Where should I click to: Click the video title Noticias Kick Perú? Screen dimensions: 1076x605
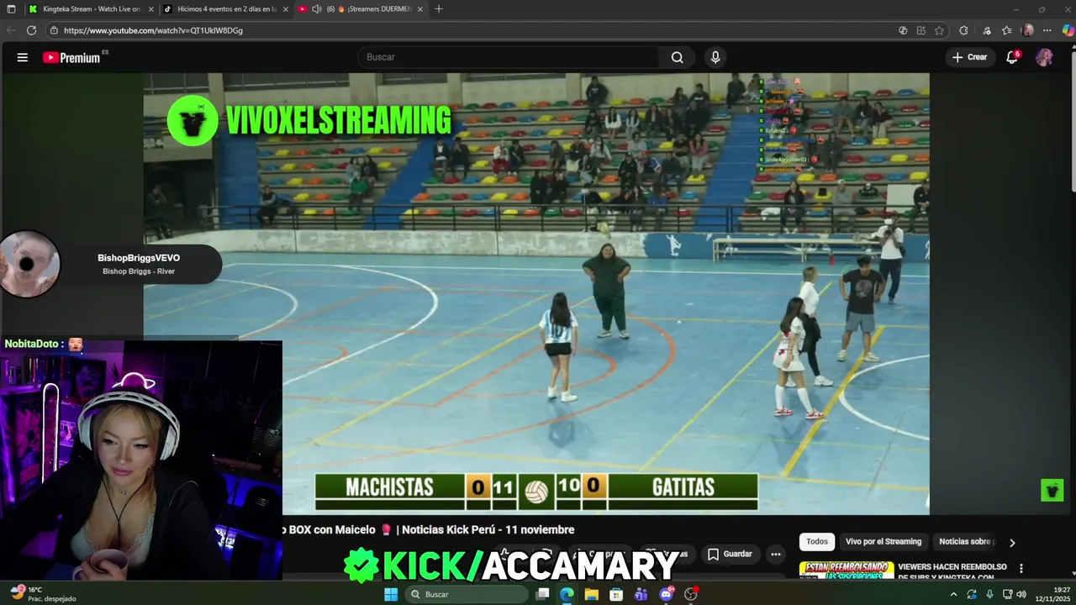click(429, 529)
